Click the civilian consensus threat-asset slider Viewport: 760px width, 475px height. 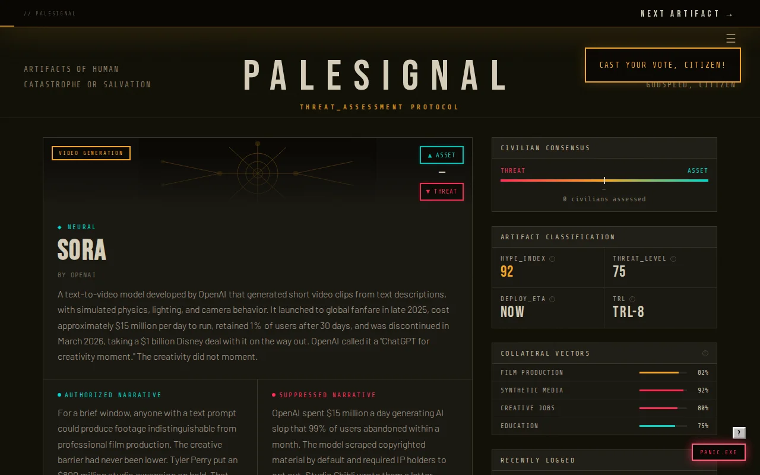click(x=604, y=180)
